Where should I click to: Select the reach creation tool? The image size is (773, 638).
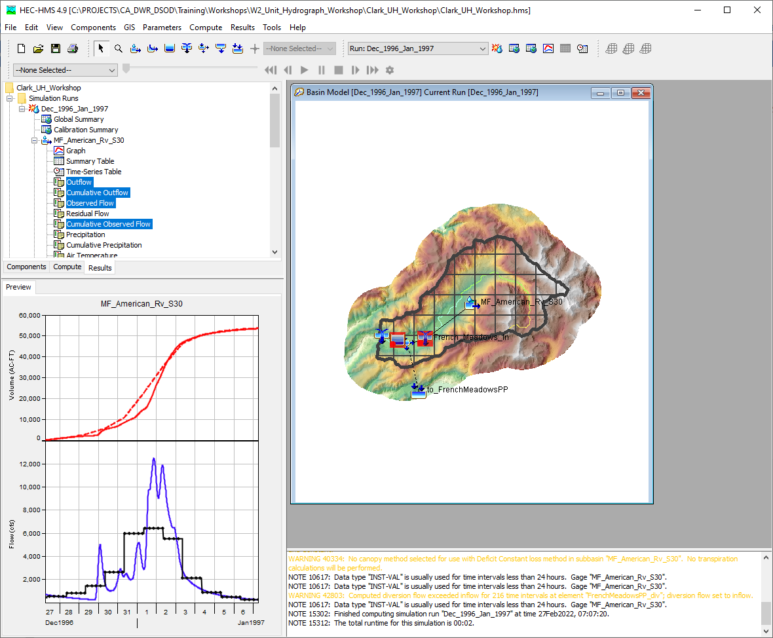click(153, 48)
